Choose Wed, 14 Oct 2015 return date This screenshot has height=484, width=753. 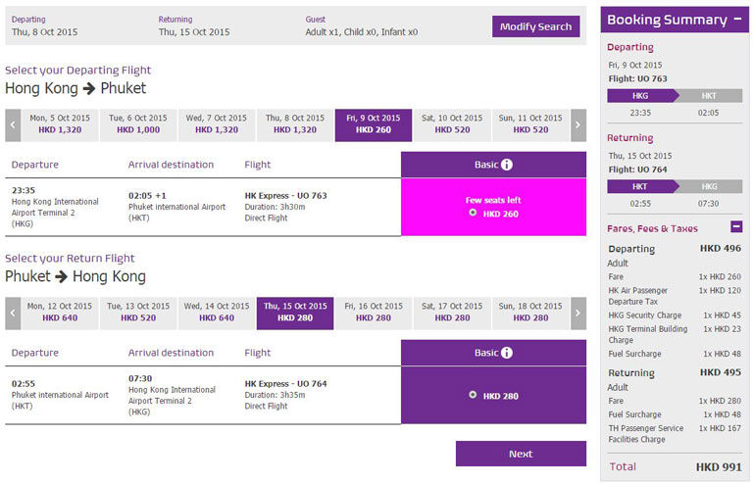217,312
